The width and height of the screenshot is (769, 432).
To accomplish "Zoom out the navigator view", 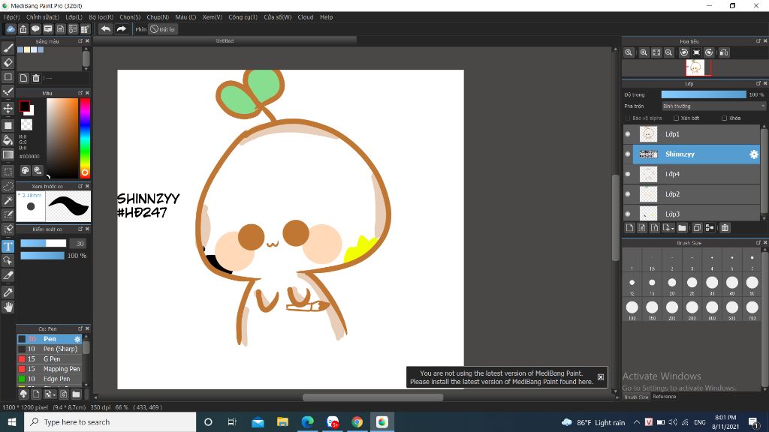I will coord(668,52).
